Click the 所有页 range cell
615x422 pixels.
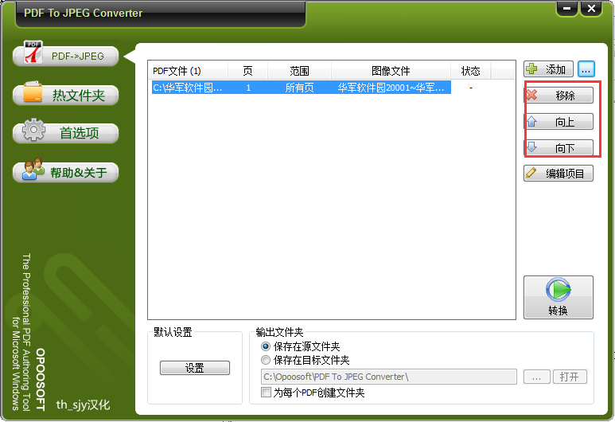tap(299, 88)
